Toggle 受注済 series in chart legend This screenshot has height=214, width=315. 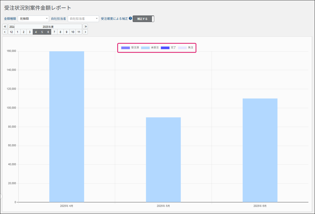point(130,48)
